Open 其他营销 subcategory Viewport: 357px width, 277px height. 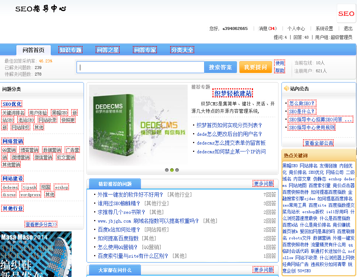pos(11,165)
